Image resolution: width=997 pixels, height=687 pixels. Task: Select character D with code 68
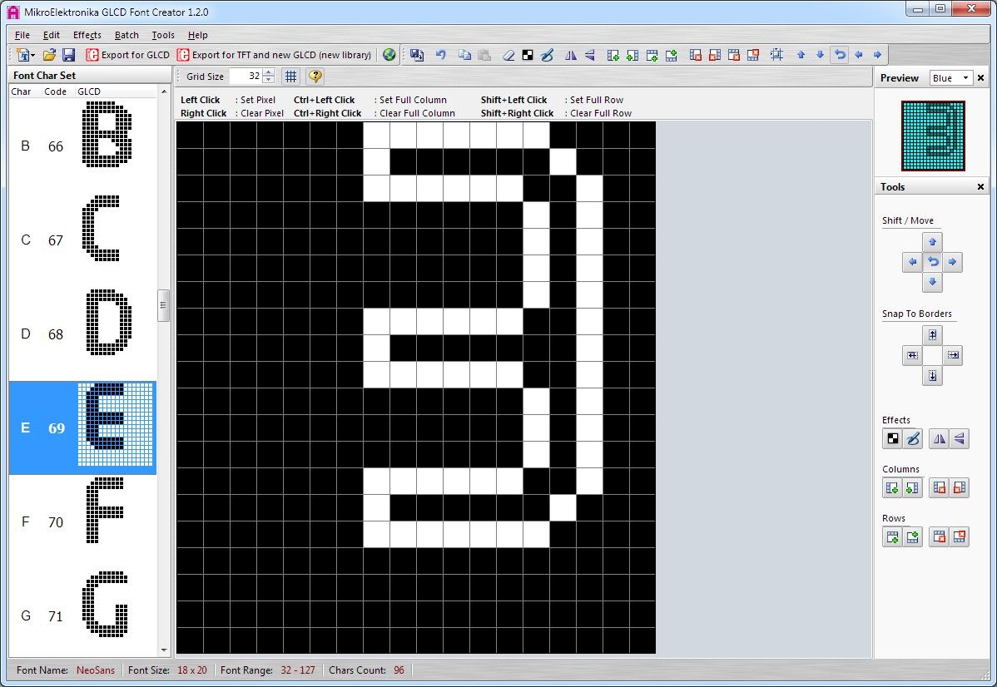point(82,334)
